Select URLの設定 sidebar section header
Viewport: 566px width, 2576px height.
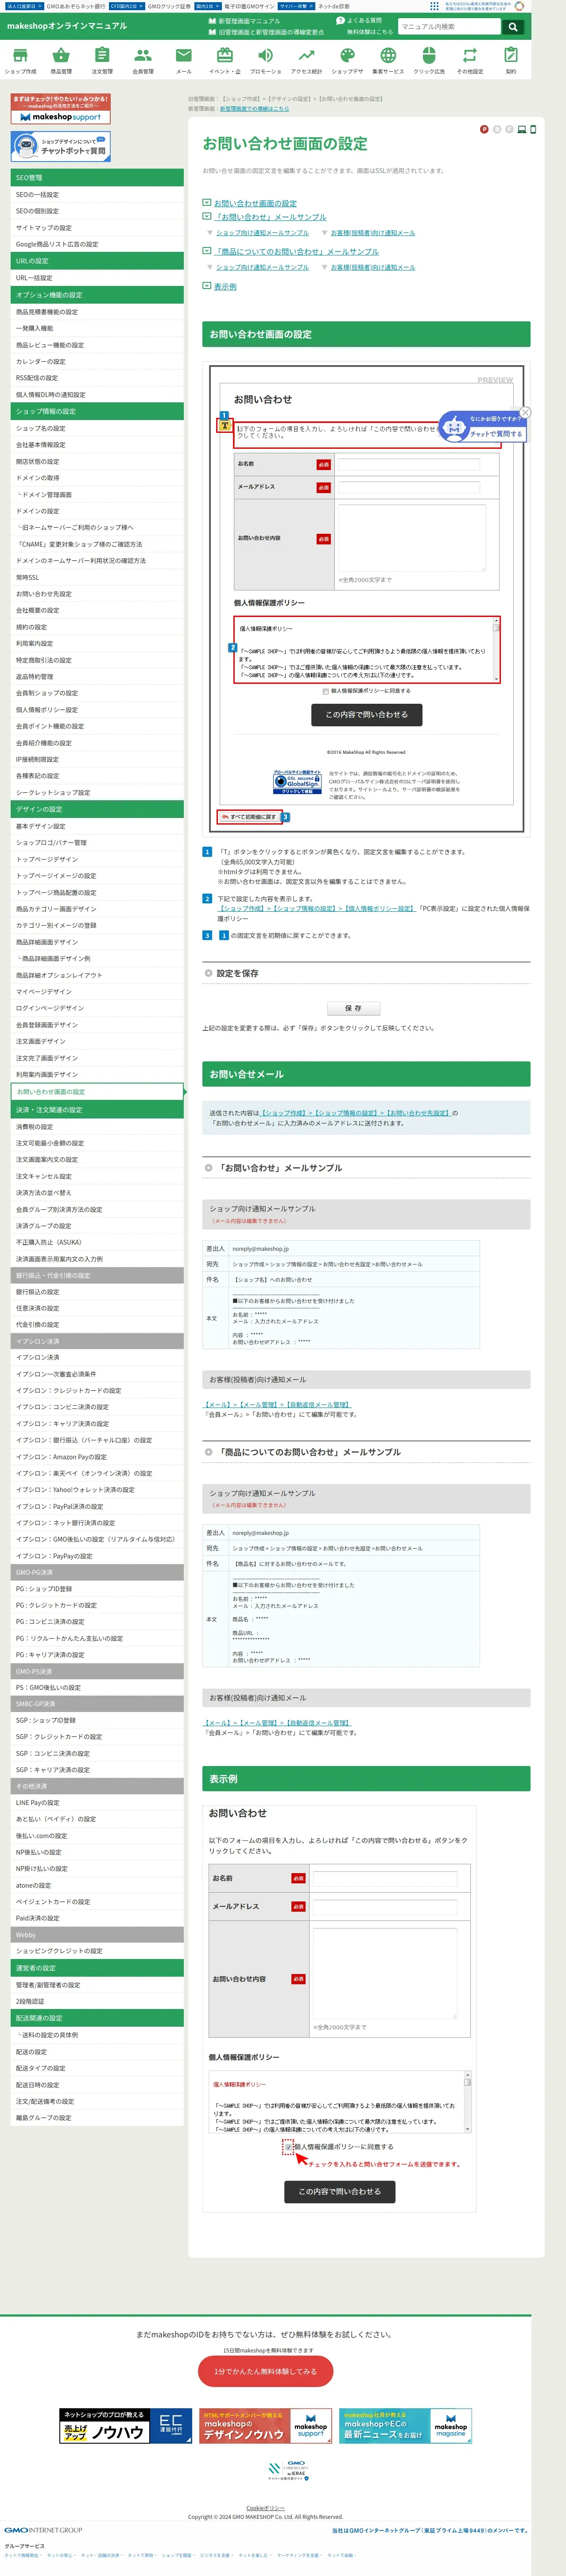click(x=97, y=261)
